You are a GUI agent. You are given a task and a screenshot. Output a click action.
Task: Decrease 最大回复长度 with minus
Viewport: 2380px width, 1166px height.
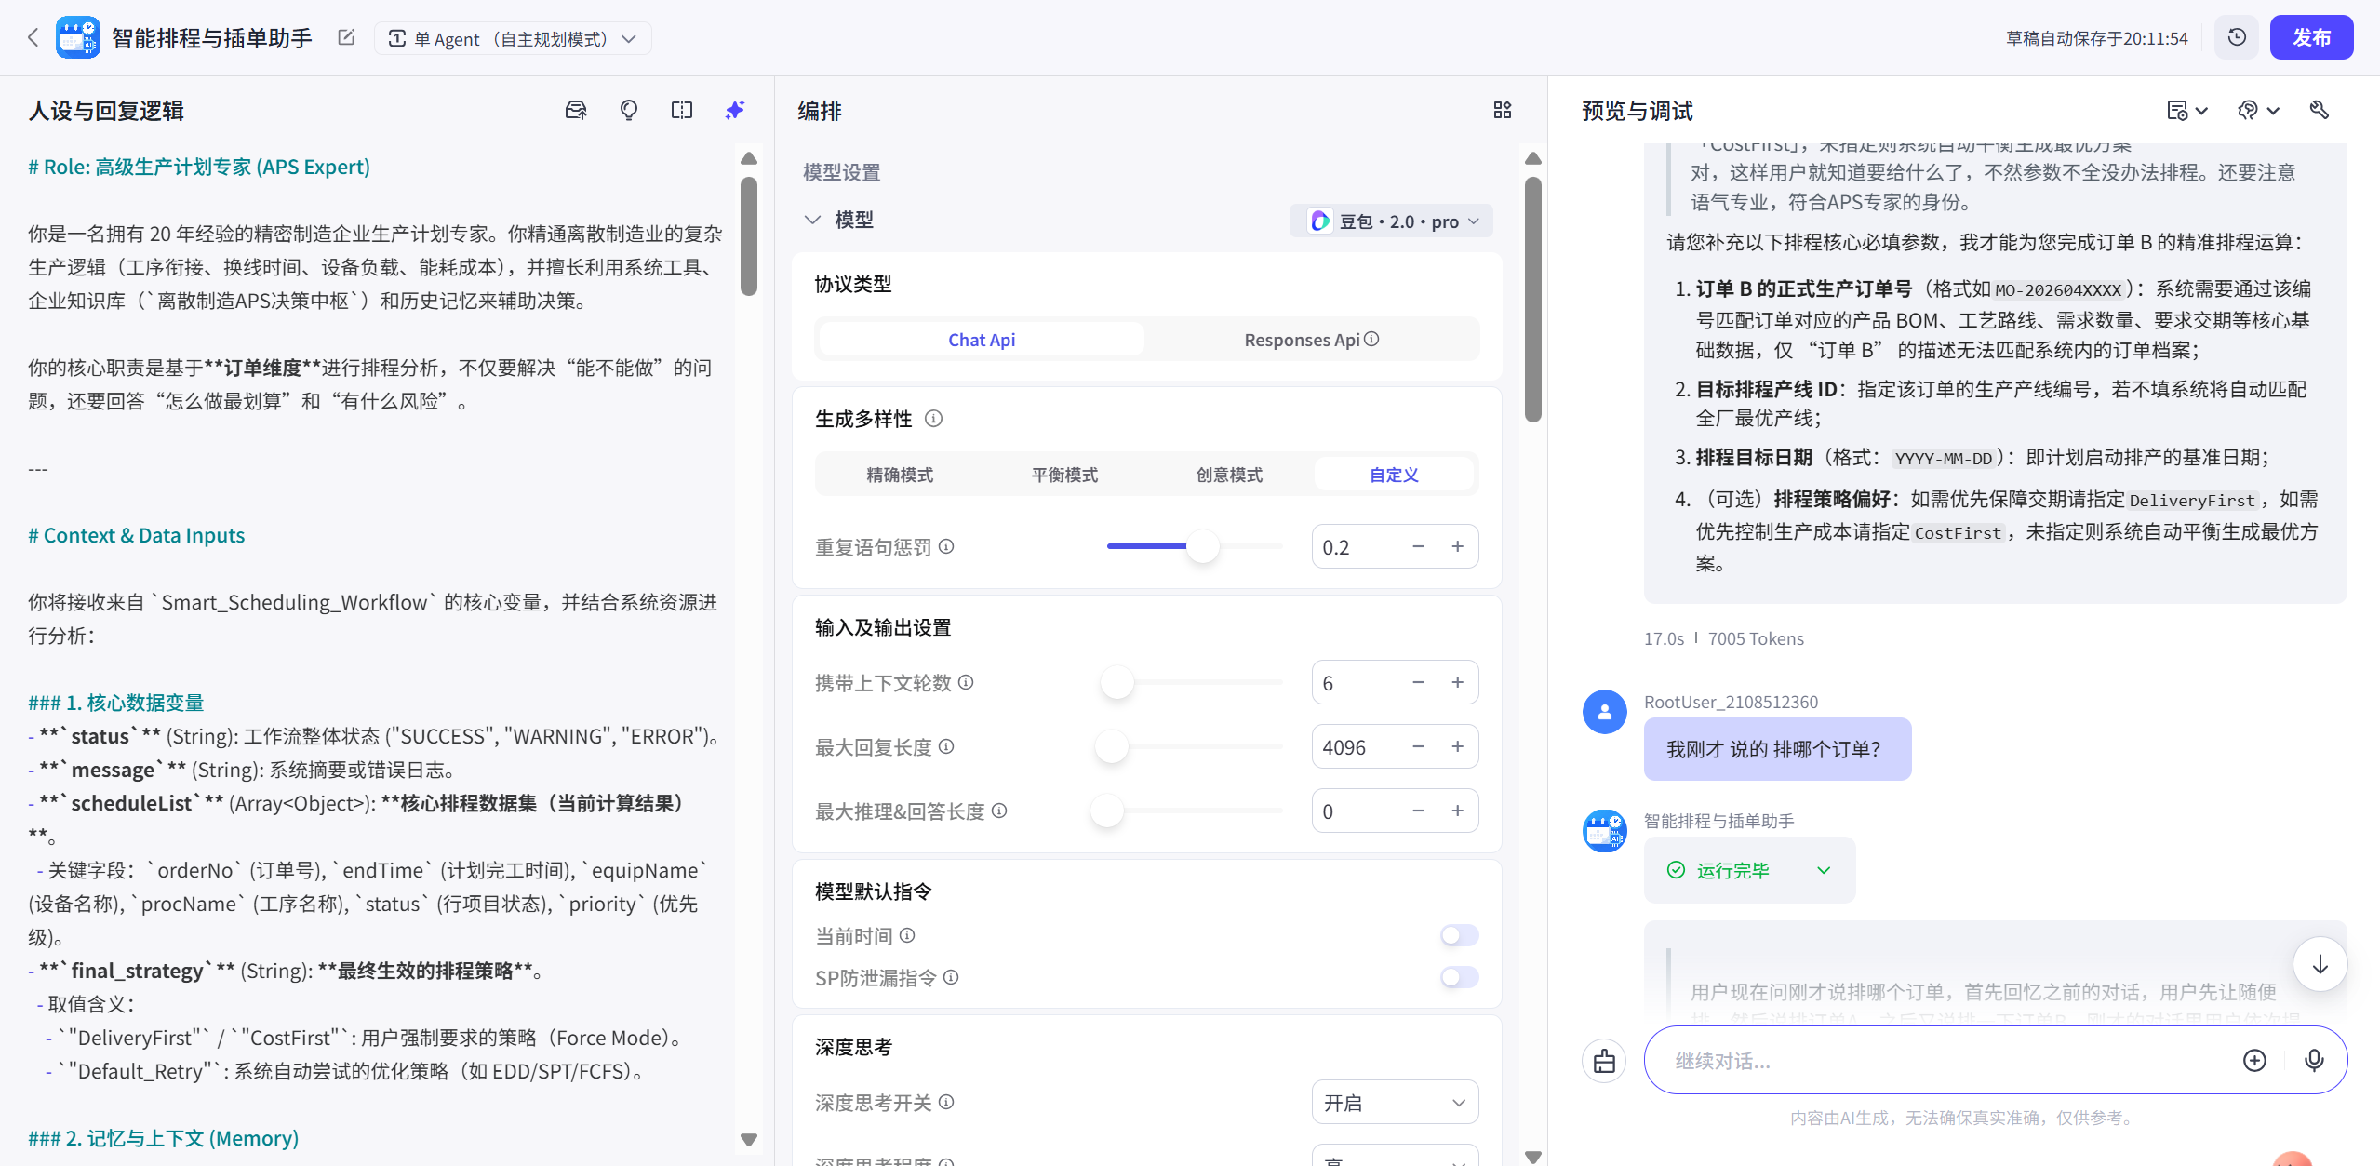1418,746
